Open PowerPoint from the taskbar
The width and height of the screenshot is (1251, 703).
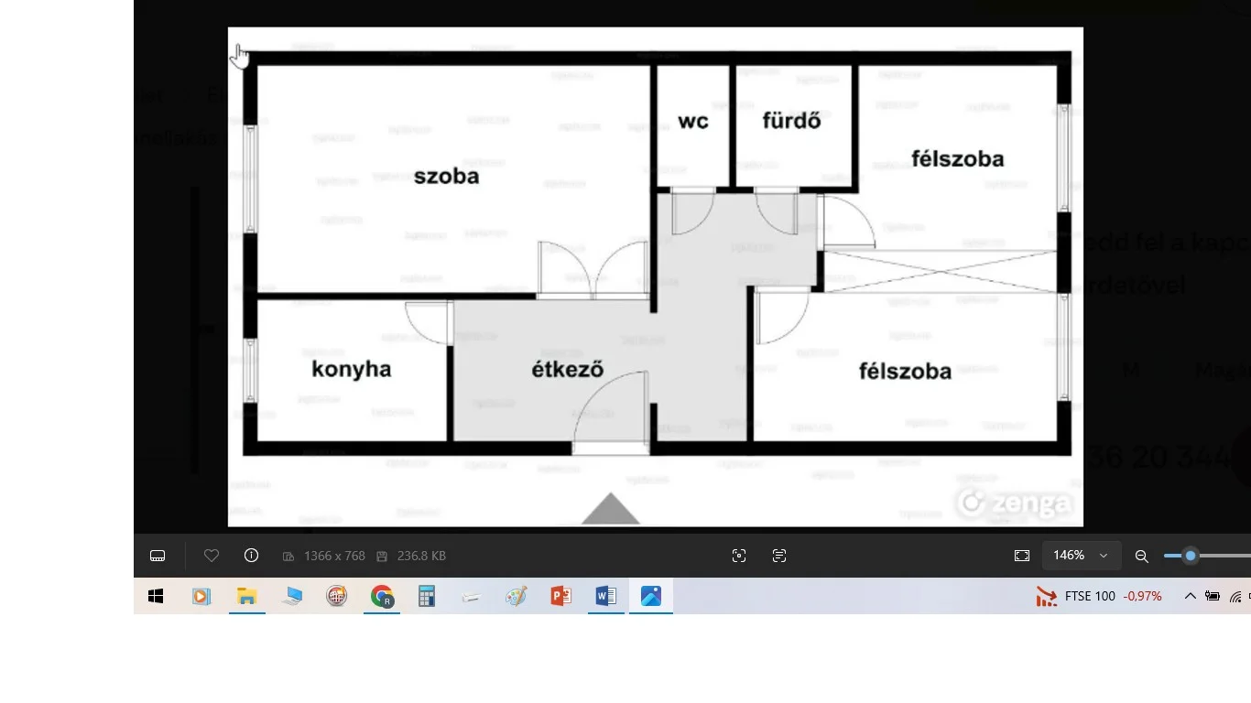coord(561,596)
